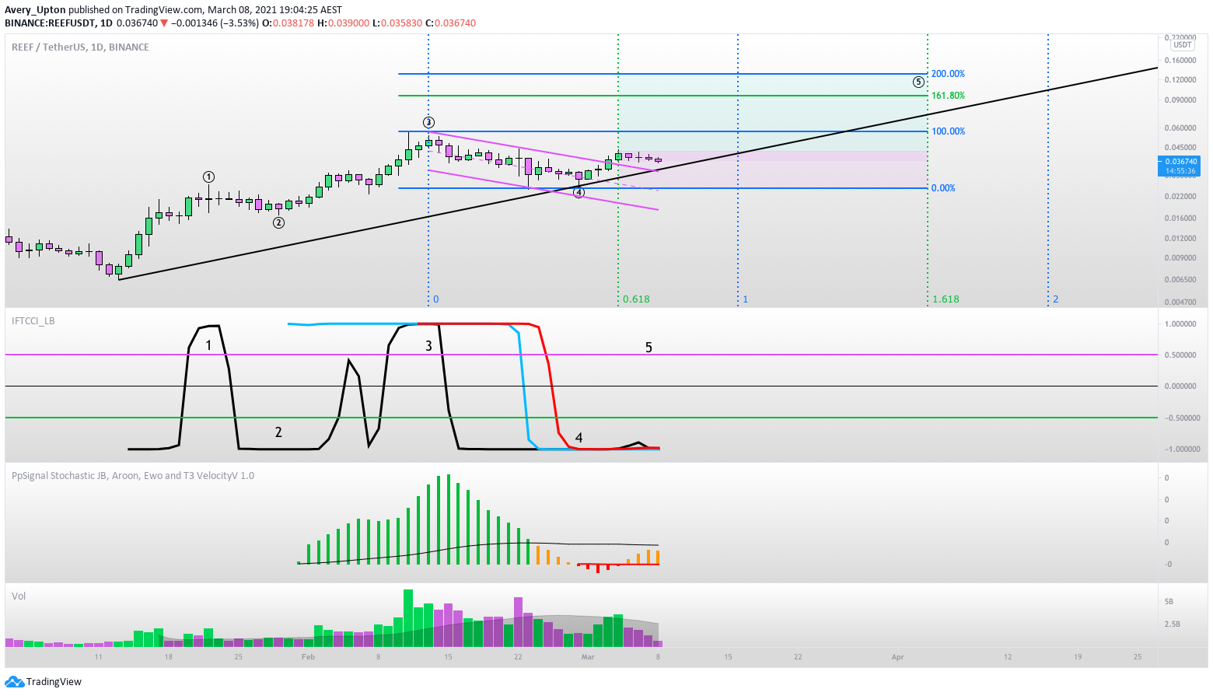Click the 0.012000 price axis value
This screenshot has width=1213, height=696.
[x=1180, y=239]
